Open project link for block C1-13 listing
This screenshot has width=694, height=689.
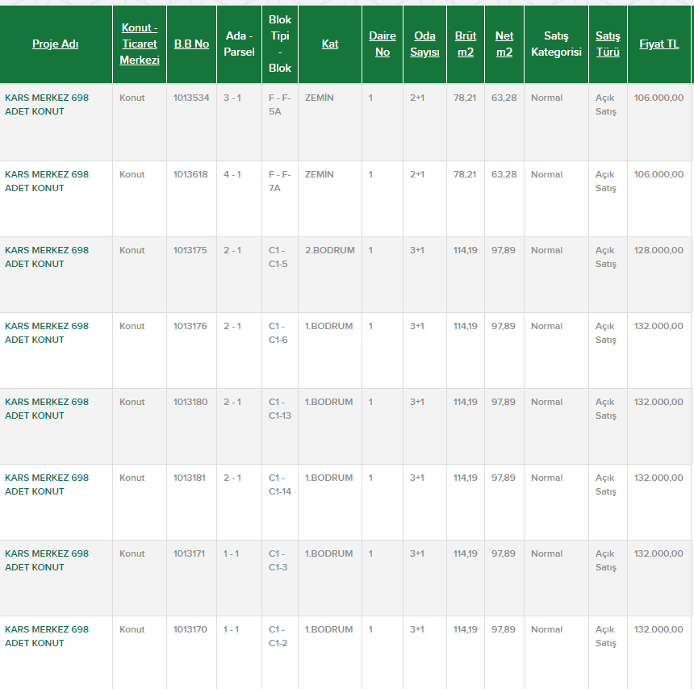[x=47, y=408]
